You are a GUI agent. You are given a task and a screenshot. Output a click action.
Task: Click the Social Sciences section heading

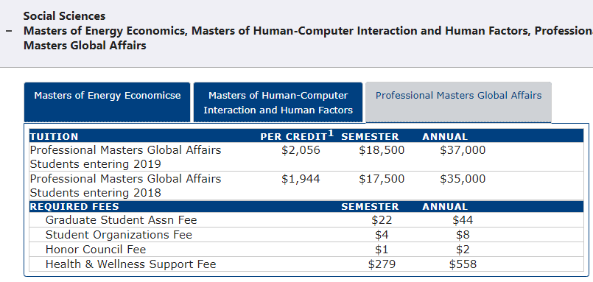pyautogui.click(x=64, y=16)
